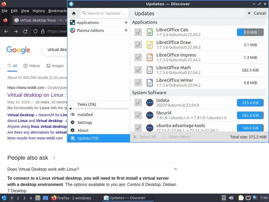
Task: Click Select All updates button
Action: pyautogui.click(x=145, y=137)
